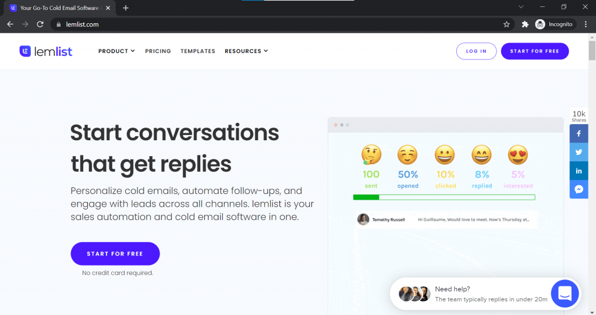This screenshot has width=596, height=315.
Task: Click the Need help? chat prompt
Action: pyautogui.click(x=491, y=293)
